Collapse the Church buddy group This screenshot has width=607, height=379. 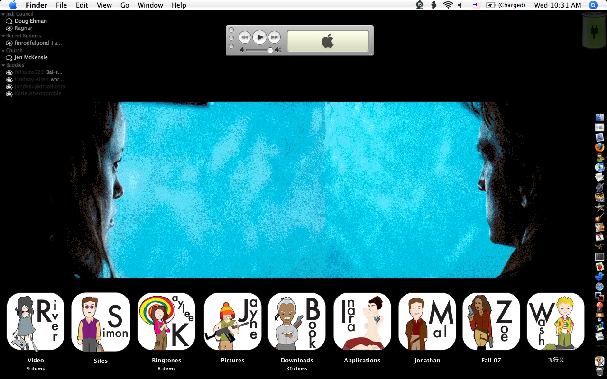coord(3,51)
